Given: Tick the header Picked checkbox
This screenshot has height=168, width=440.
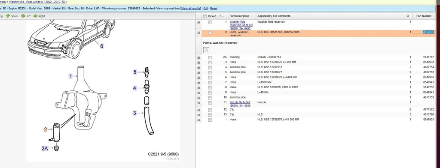Looking at the screenshot, I should click(205, 16).
